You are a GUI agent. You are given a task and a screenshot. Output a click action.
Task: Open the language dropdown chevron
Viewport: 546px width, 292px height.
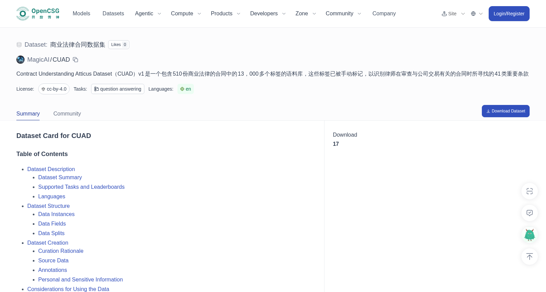click(x=481, y=14)
